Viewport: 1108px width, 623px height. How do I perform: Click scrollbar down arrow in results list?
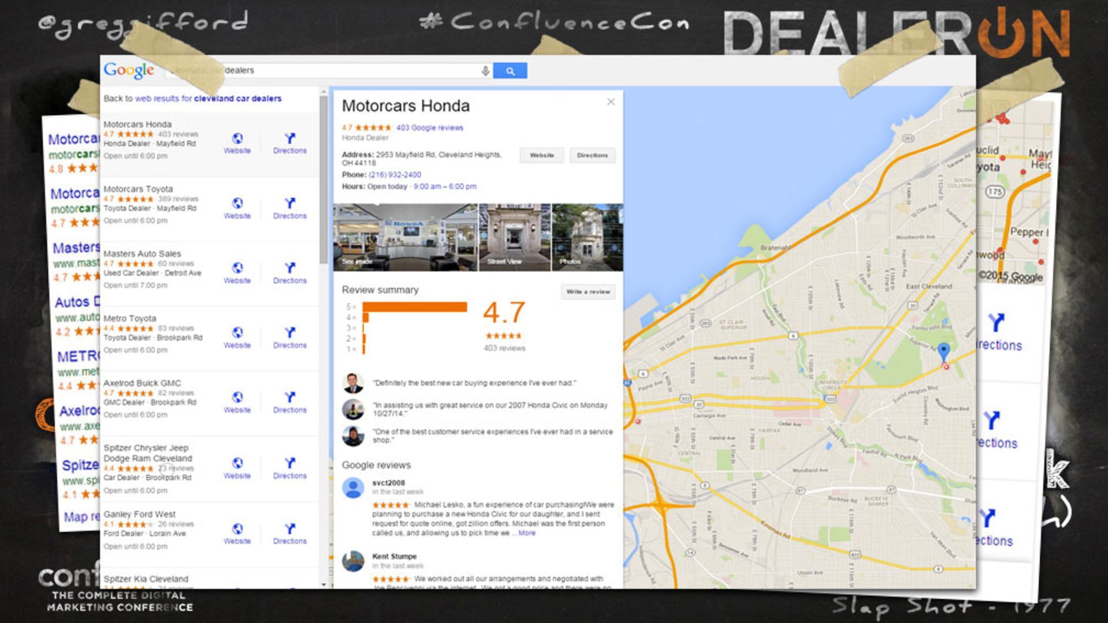324,584
